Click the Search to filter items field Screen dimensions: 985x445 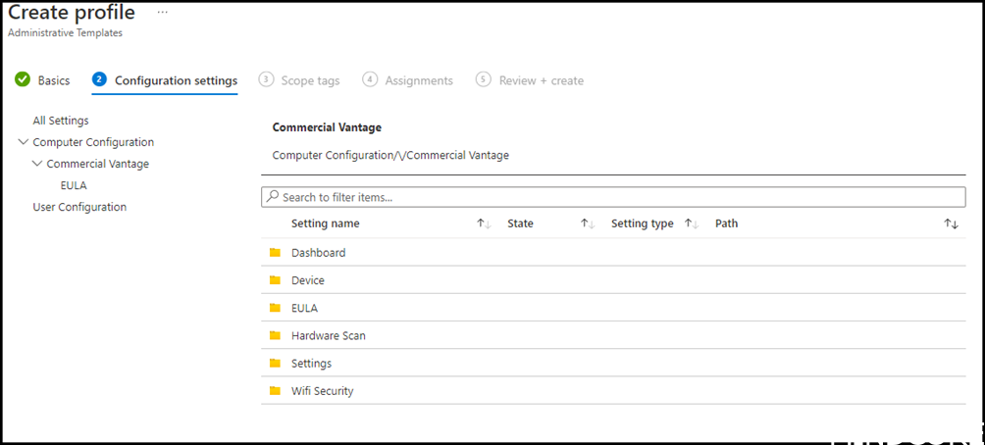pyautogui.click(x=613, y=196)
